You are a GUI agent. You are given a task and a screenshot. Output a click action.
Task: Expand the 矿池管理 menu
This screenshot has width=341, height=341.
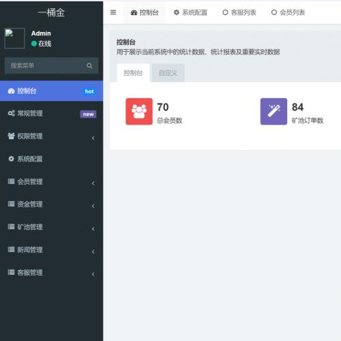click(51, 227)
